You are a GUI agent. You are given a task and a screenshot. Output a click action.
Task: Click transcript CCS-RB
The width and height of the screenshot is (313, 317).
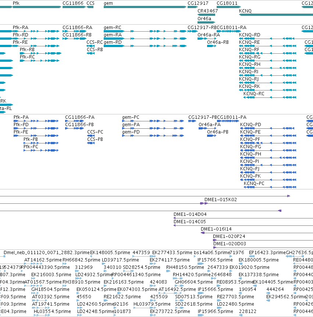coord(90,53)
